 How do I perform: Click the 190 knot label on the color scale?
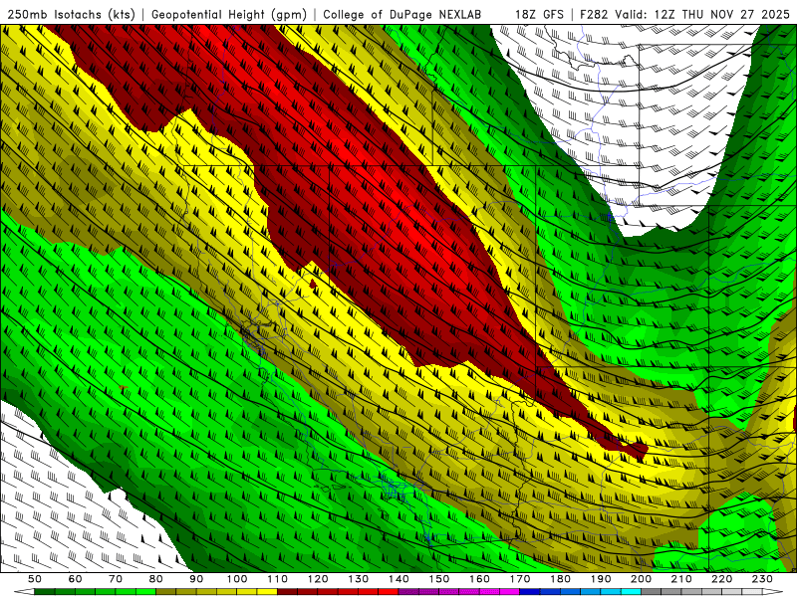point(601,579)
